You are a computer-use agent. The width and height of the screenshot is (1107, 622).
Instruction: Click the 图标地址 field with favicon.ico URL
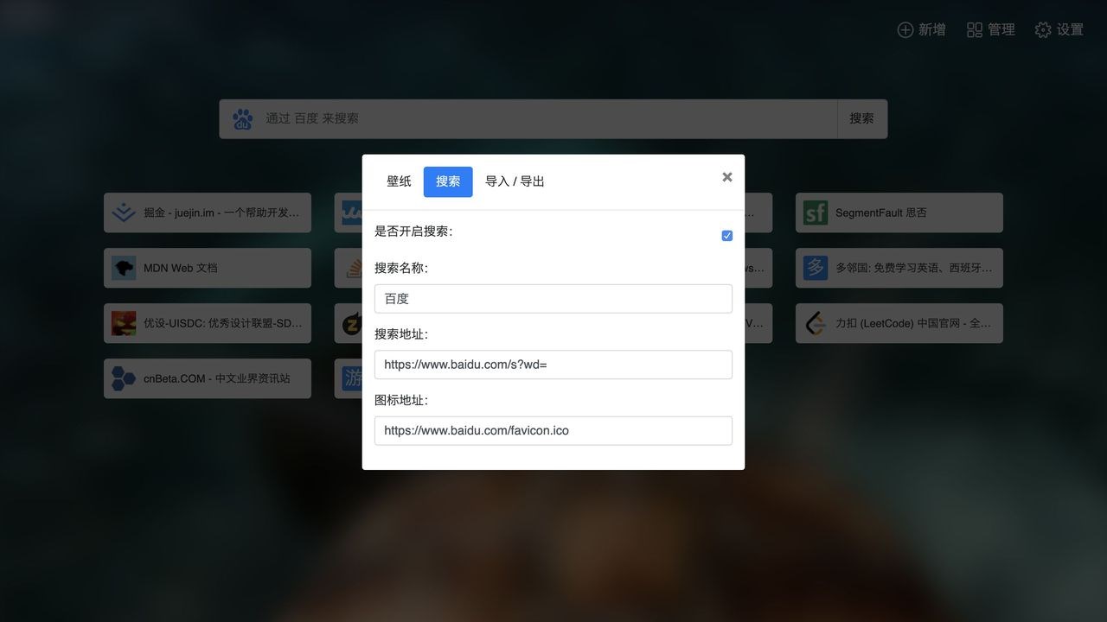point(553,431)
